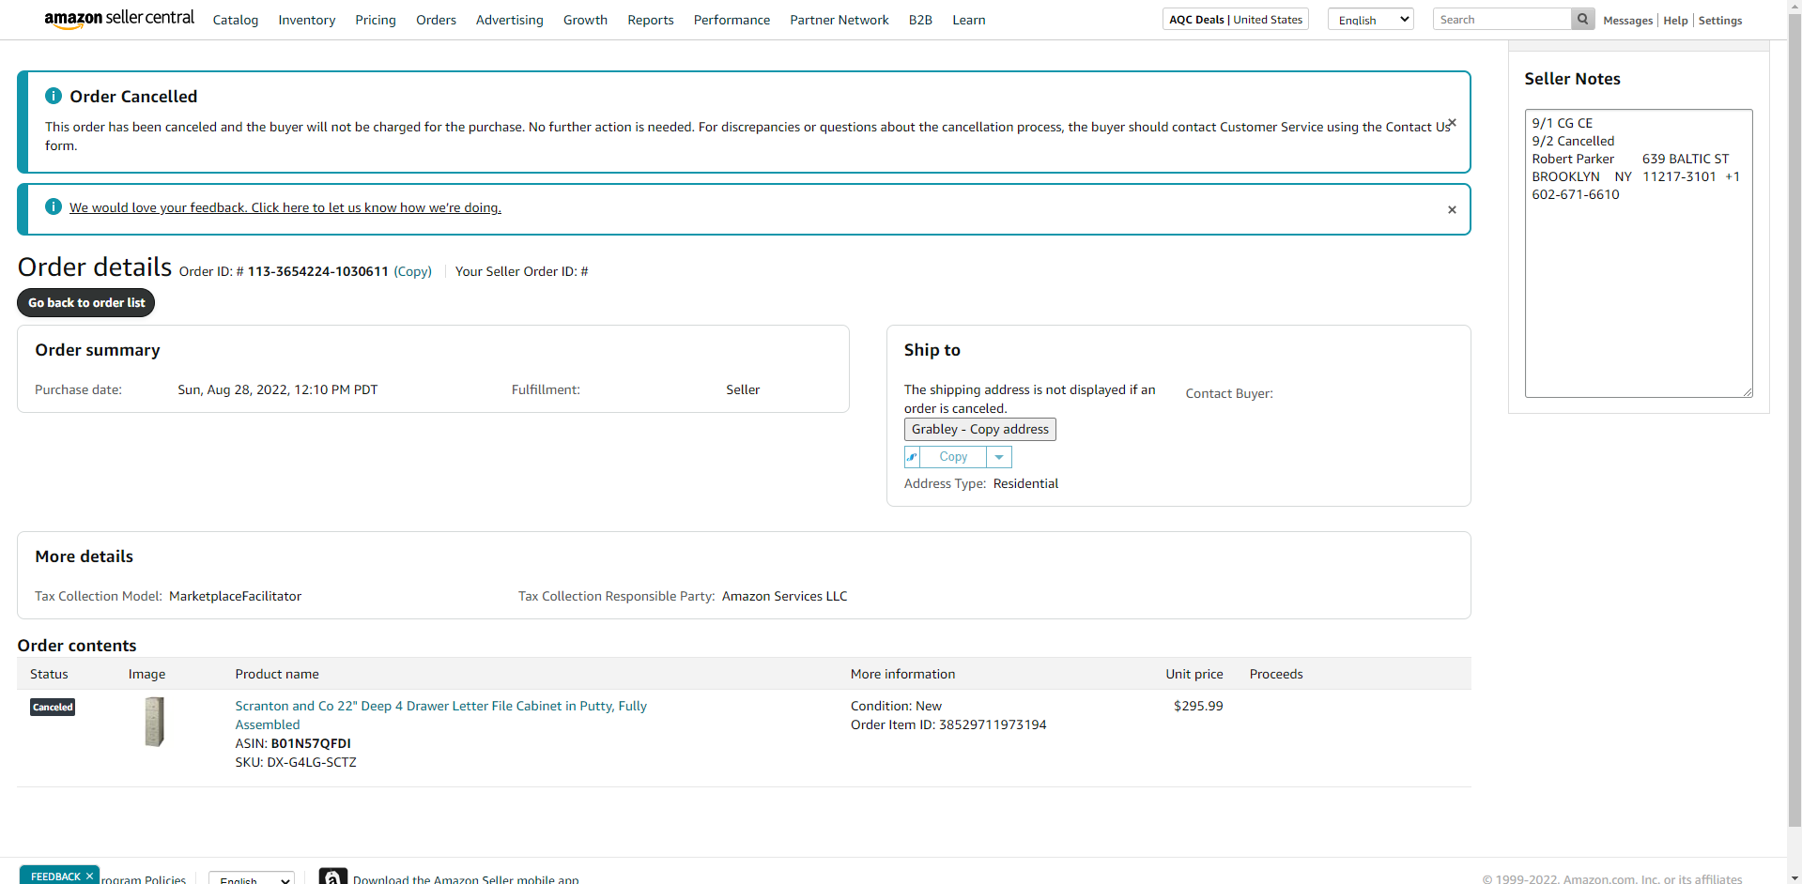Screen dimensions: 1802x884
Task: Open the Settings link
Action: pyautogui.click(x=1720, y=21)
